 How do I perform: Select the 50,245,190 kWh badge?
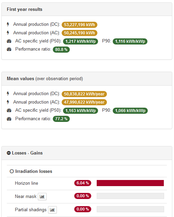[79, 33]
